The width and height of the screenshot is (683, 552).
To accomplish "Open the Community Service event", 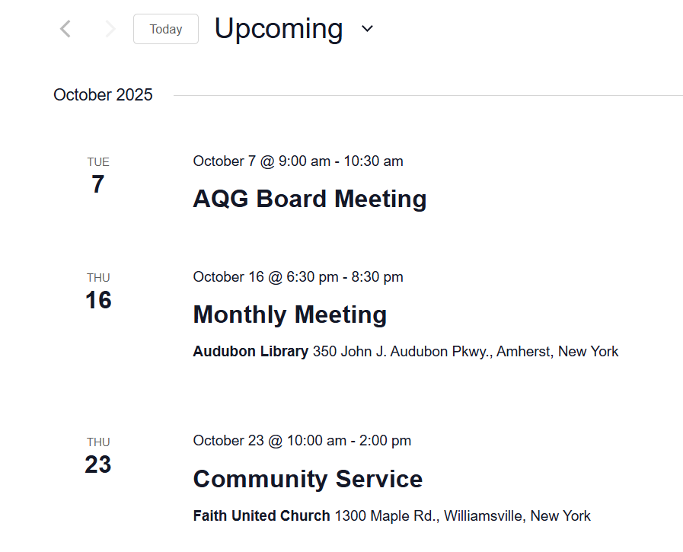I will [x=308, y=479].
